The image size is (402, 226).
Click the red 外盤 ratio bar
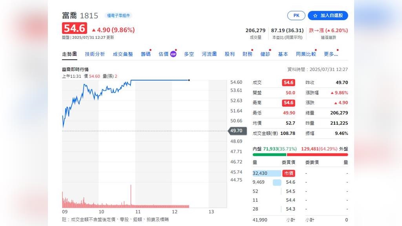click(317, 155)
